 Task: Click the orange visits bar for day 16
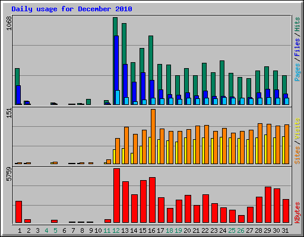153,136
